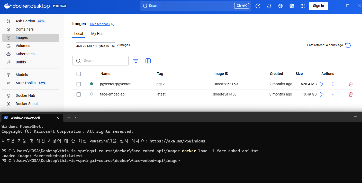Open the apps grid icon in header
This screenshot has height=183, width=362.
pos(303,6)
